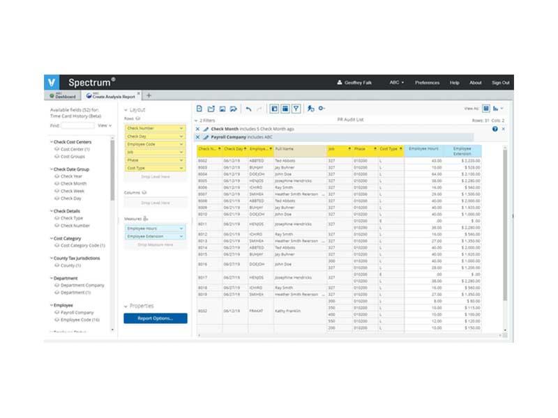Open the About menu item
The width and height of the screenshot is (558, 418).
click(476, 82)
